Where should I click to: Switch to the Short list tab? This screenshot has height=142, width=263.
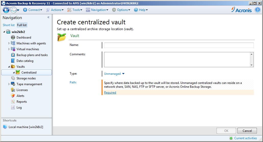(x=9, y=25)
